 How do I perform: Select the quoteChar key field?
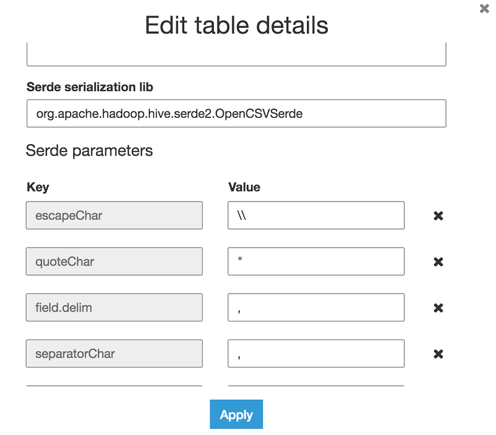114,261
